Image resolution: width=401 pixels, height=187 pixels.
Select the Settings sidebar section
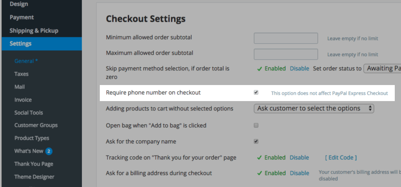click(20, 44)
